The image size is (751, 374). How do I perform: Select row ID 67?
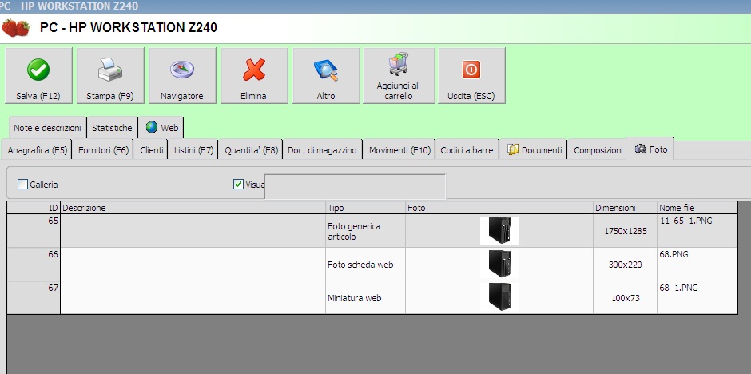click(x=34, y=297)
